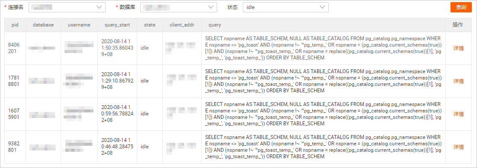Click the username column header
The image size is (477, 168).
click(x=79, y=25)
